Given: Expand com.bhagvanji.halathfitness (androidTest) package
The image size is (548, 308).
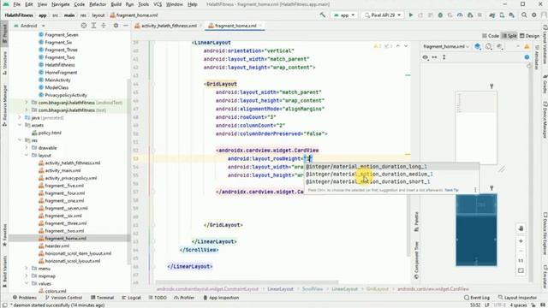Looking at the screenshot, I should [27, 103].
